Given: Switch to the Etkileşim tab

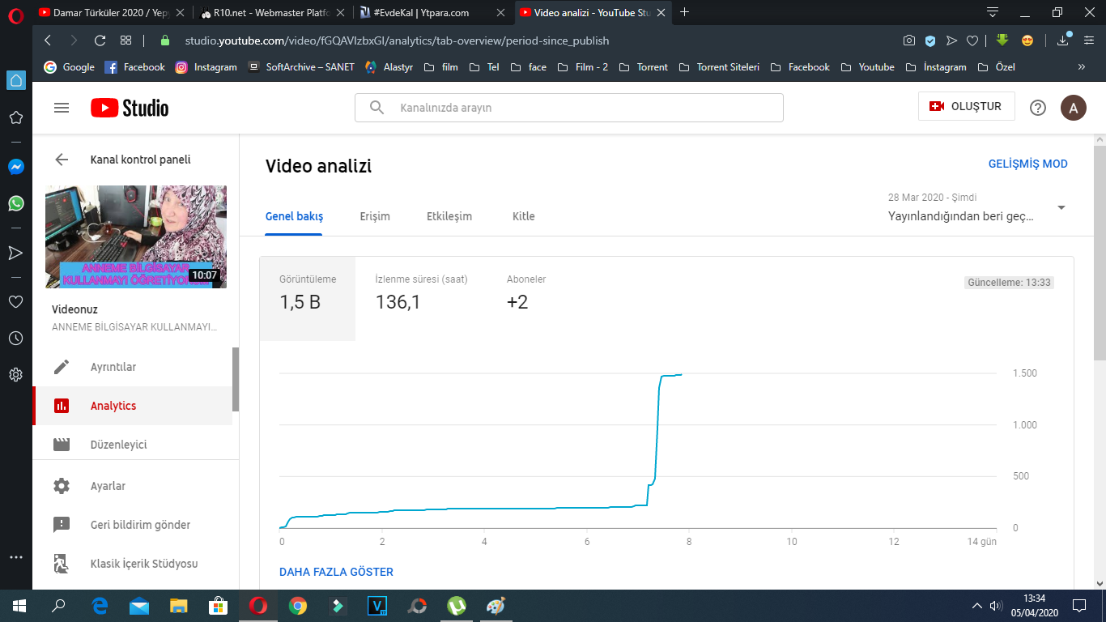Looking at the screenshot, I should [449, 216].
